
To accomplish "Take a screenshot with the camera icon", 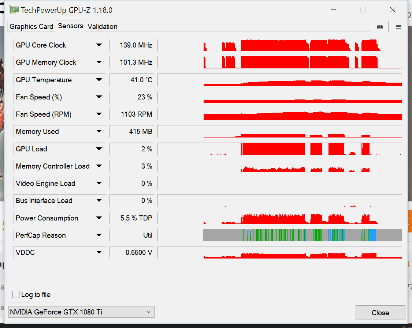I will 380,27.
